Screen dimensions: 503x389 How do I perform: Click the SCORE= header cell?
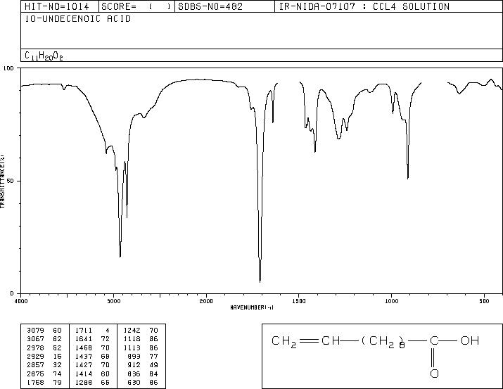click(x=136, y=6)
